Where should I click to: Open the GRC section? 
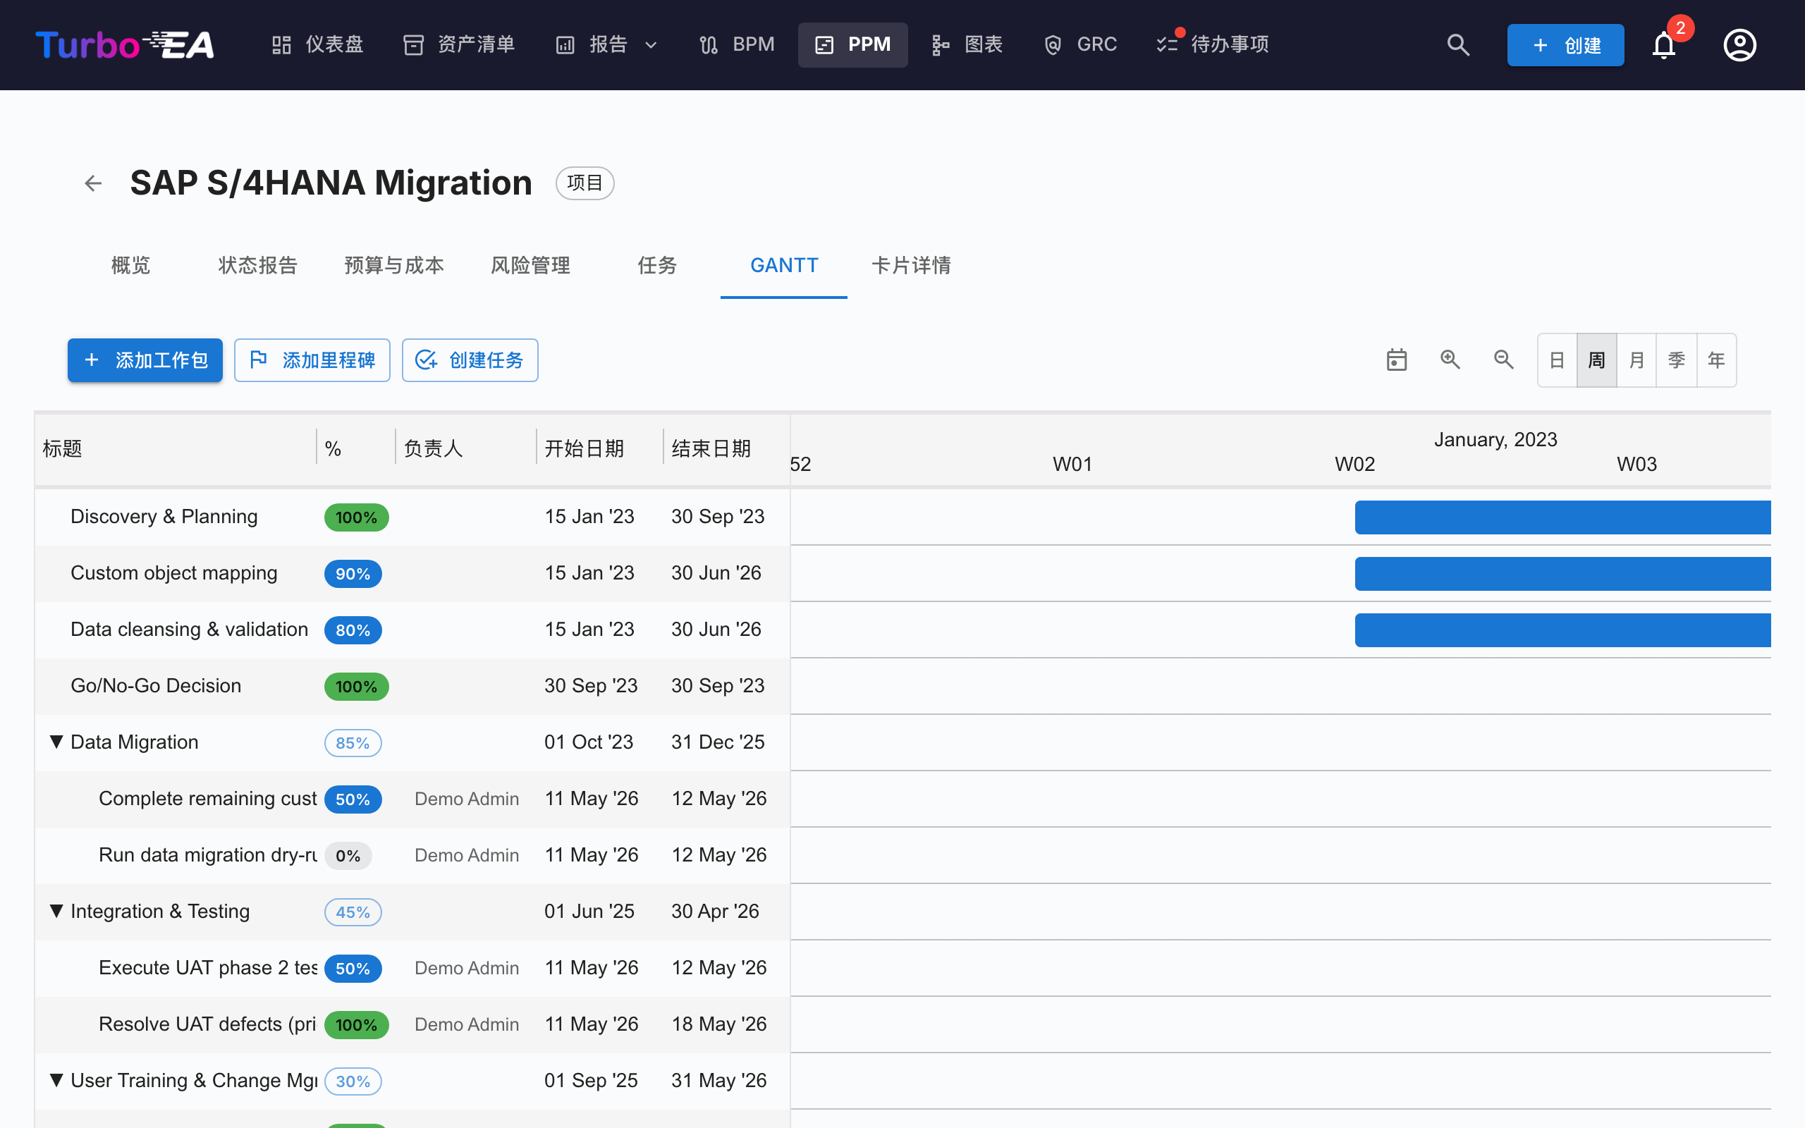(x=1080, y=44)
